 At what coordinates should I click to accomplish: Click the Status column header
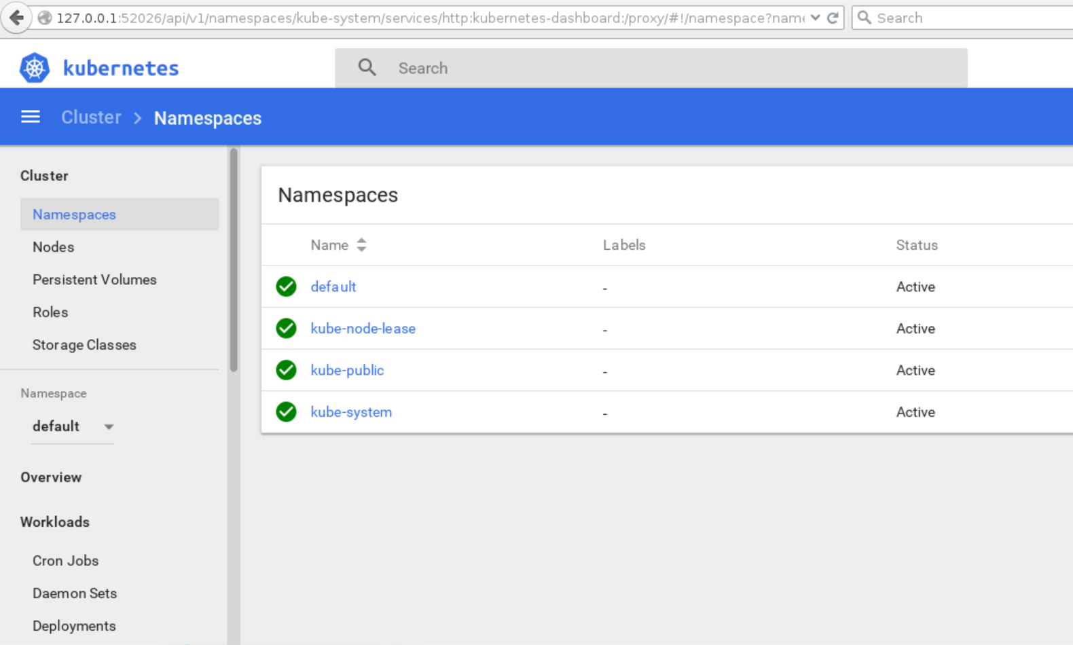917,245
